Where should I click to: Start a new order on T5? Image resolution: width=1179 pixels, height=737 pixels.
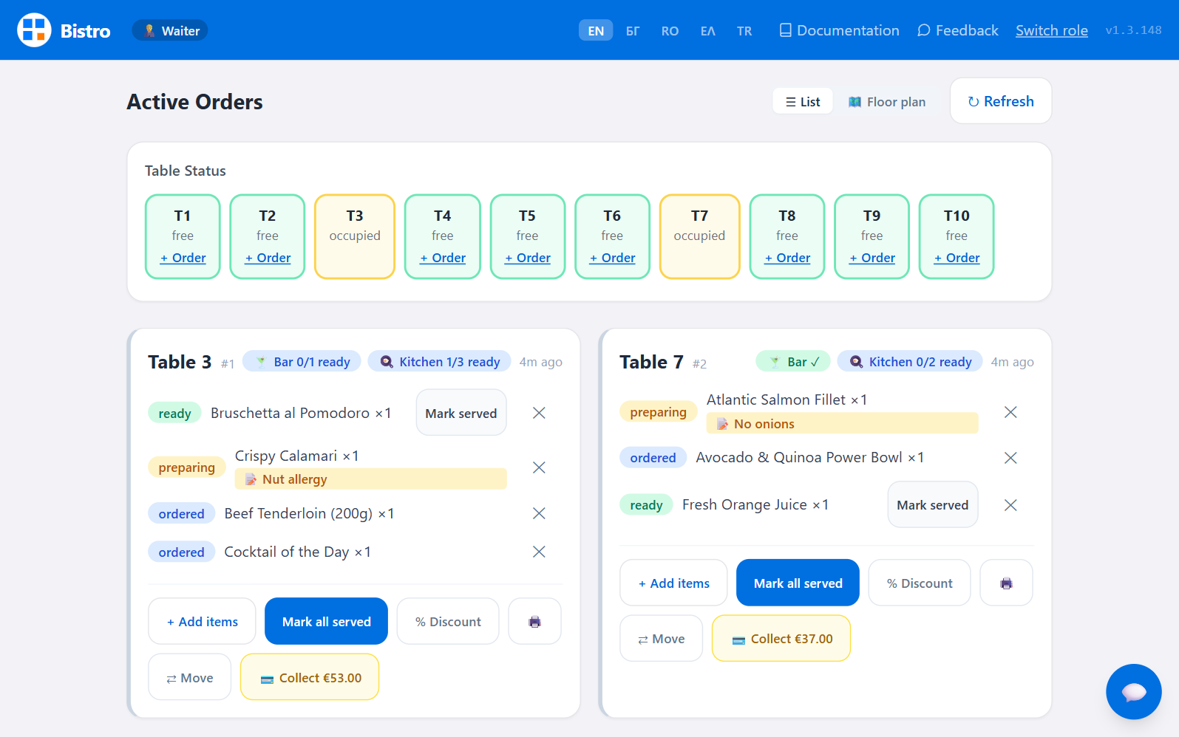click(x=527, y=258)
